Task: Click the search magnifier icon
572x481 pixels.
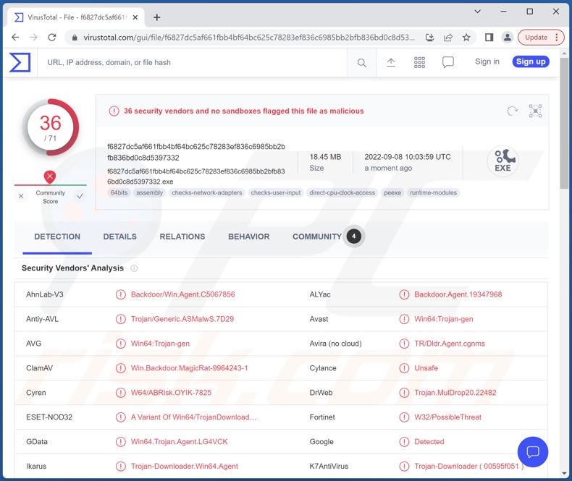Action: [361, 63]
